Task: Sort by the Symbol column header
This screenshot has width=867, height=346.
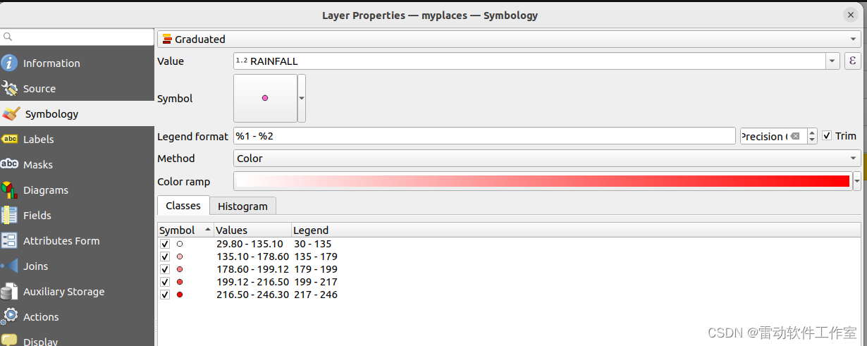Action: [185, 230]
